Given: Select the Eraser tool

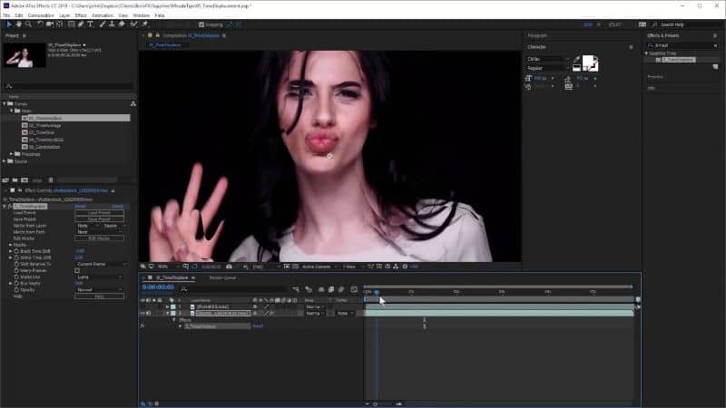Looking at the screenshot, I should [122, 24].
